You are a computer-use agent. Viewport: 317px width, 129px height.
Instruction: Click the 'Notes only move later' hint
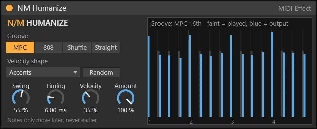[x=52, y=120]
